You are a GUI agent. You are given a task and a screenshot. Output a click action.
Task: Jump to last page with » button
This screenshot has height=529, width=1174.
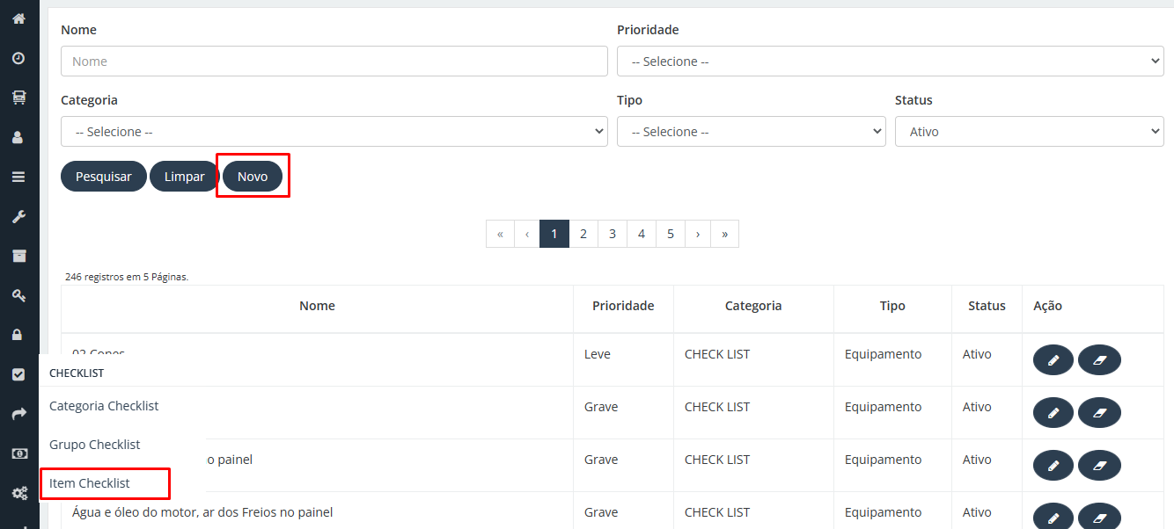(725, 234)
